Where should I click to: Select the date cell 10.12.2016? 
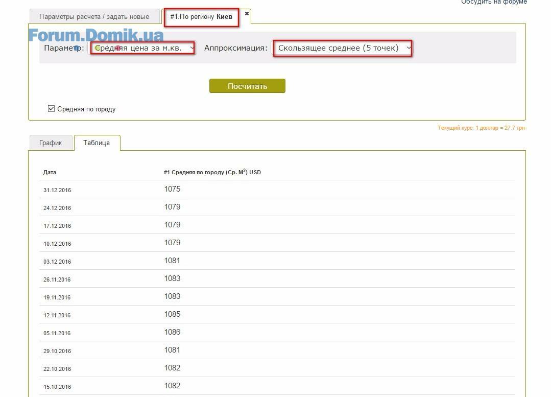(x=57, y=244)
